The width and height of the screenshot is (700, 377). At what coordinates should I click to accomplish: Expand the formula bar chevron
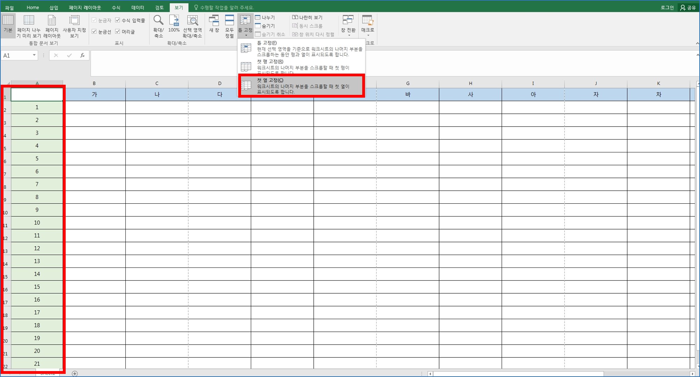pos(697,55)
